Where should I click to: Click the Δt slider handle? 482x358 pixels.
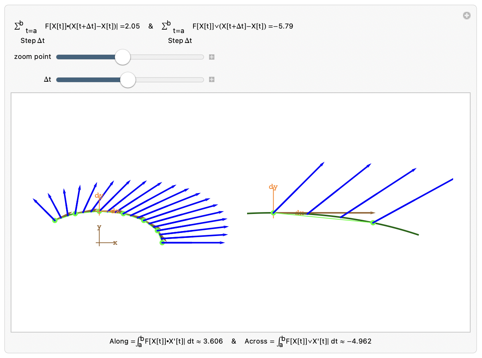[x=128, y=80]
